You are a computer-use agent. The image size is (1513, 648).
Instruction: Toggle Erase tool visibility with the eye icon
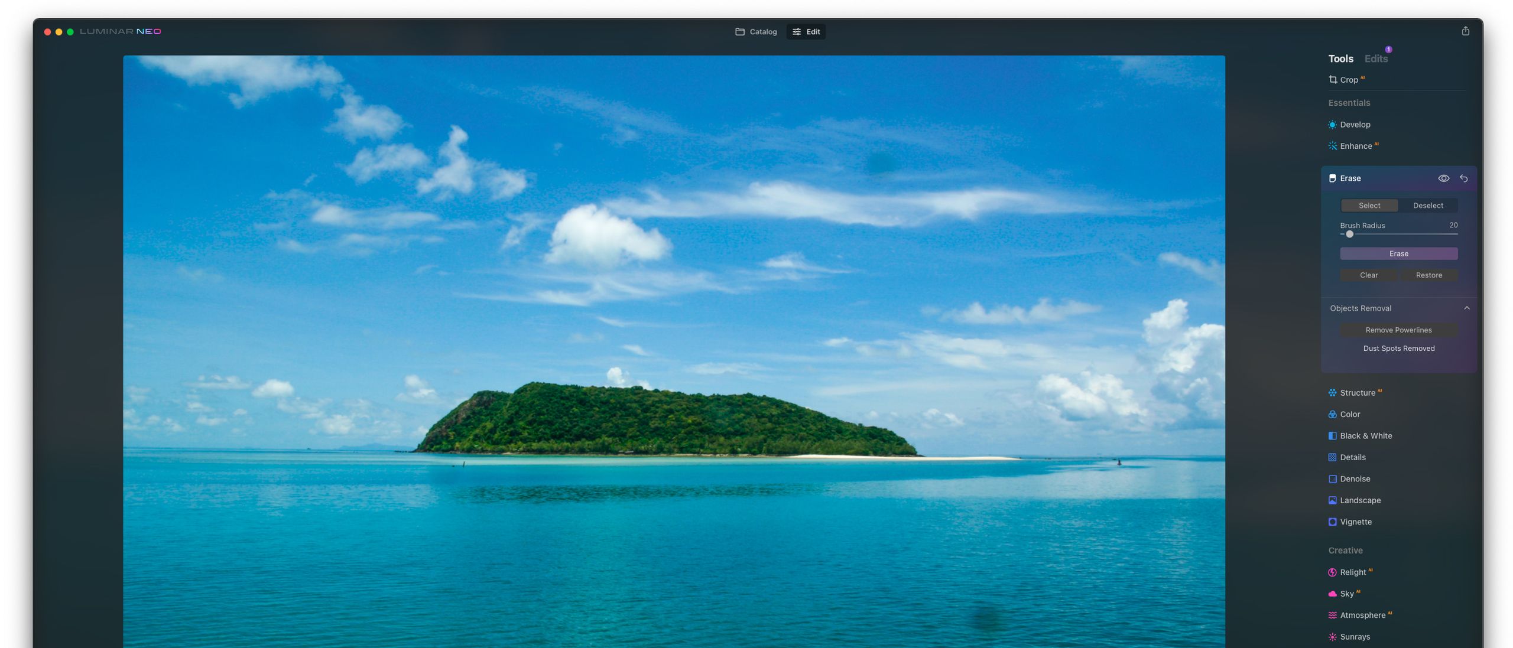click(1444, 178)
